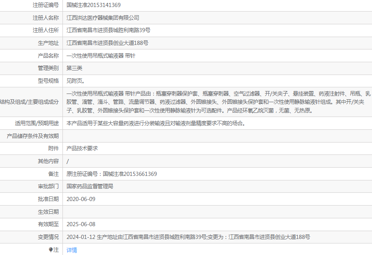
Task: Click the 注册人名称 label
Action: coord(46,18)
